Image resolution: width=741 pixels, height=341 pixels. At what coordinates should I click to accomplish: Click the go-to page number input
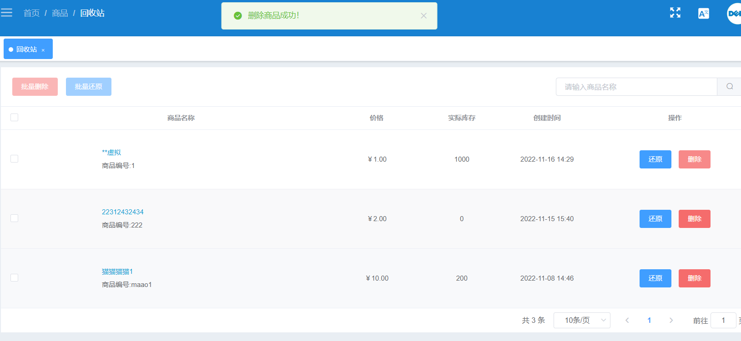pos(723,320)
